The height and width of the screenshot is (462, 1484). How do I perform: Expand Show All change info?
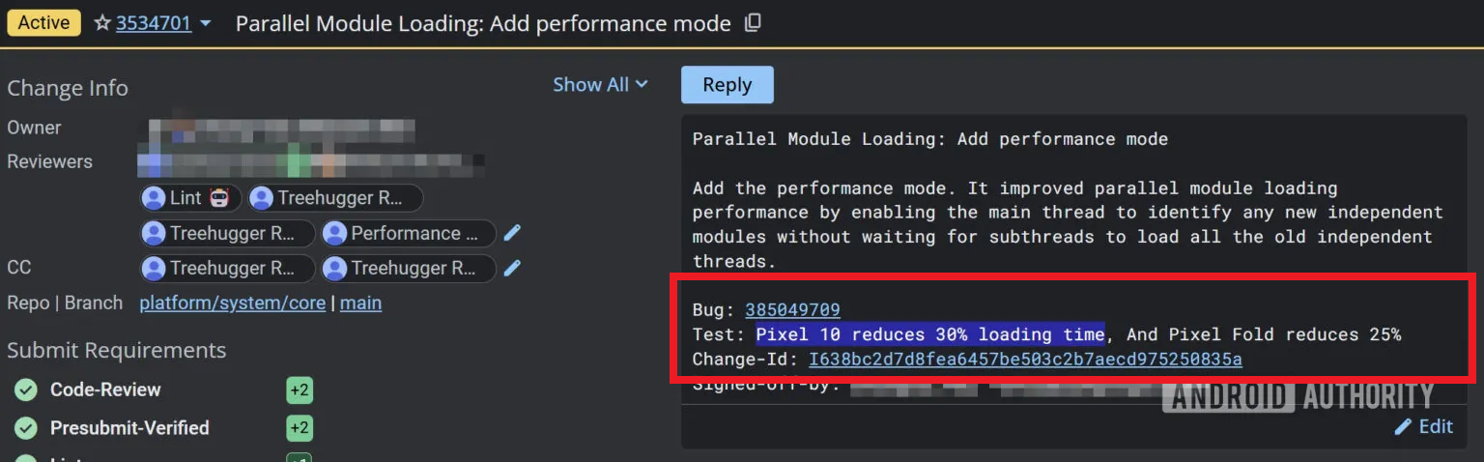(x=599, y=85)
